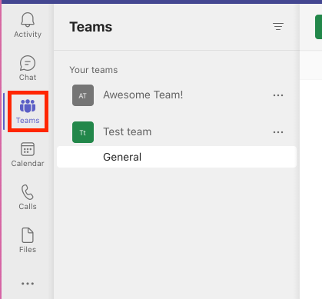The width and height of the screenshot is (322, 299).
Task: Click the Activity label in sidebar
Action: tap(28, 35)
